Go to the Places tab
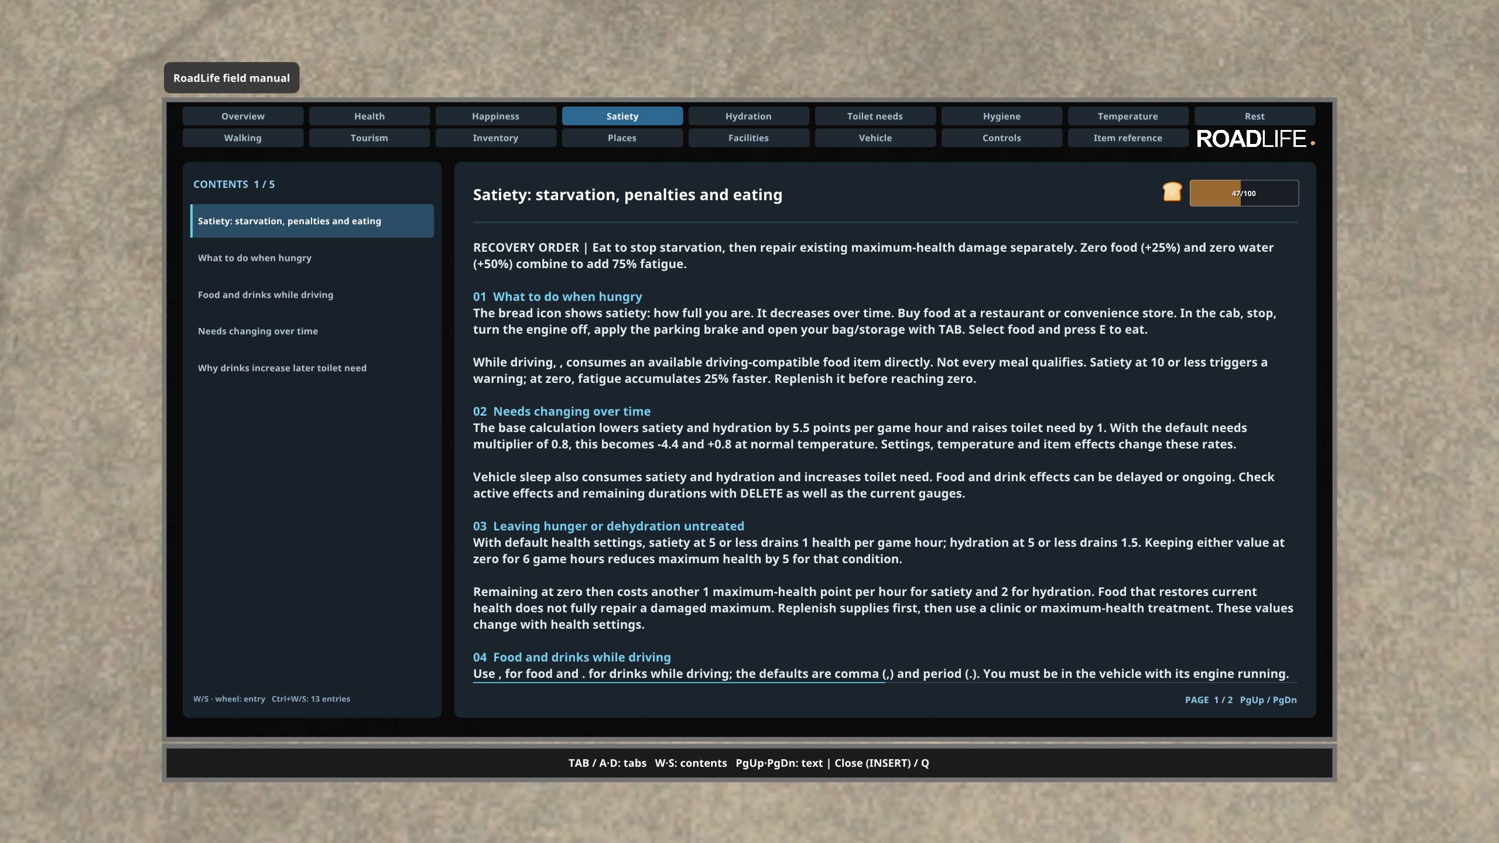Screen dimensions: 1499x843 coord(622,138)
